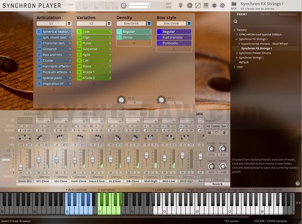The width and height of the screenshot is (302, 224).
Task: Solo the Vl1-Close channel
Action: tap(47, 173)
